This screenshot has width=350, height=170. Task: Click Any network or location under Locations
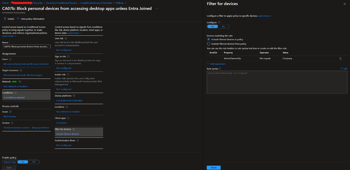(68, 111)
